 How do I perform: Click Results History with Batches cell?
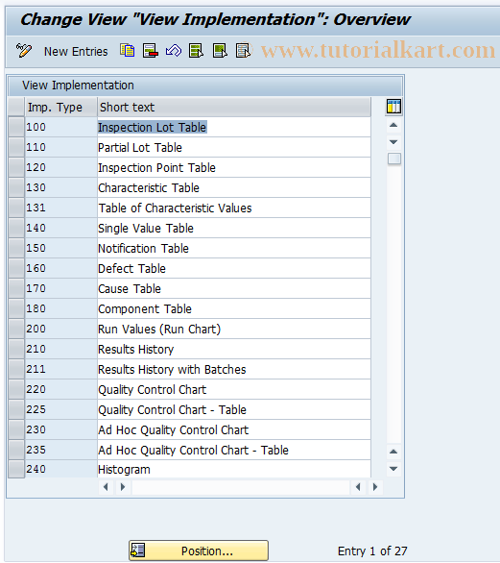[234, 369]
